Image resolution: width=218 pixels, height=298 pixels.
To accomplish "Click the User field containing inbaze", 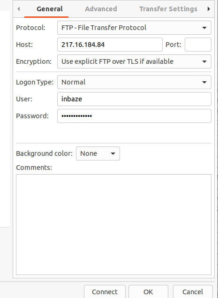I will 134,99.
